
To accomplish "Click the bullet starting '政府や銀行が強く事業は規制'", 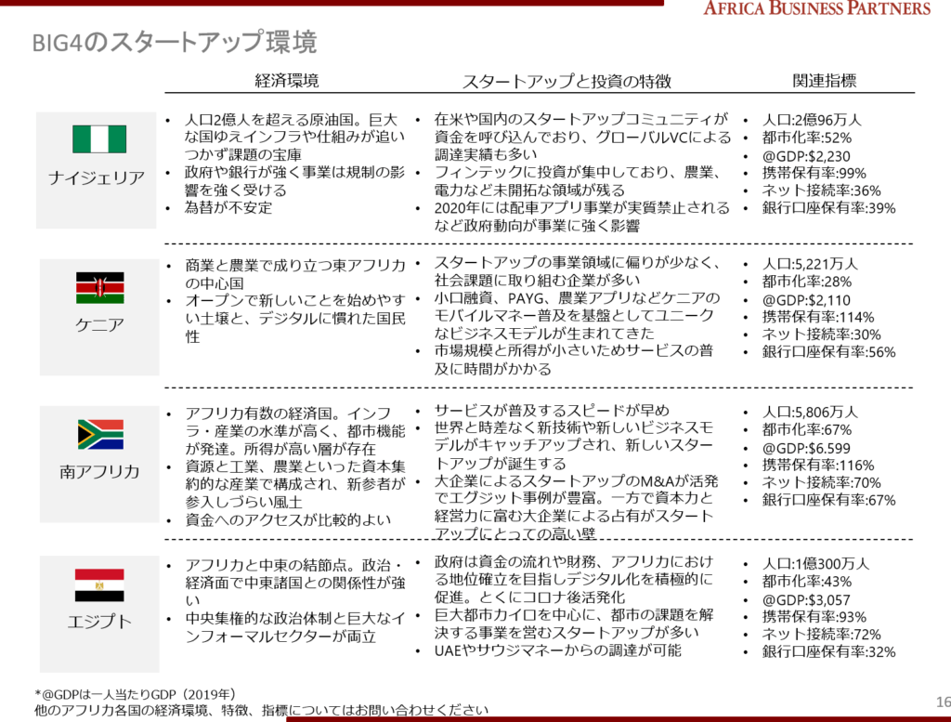I will point(294,181).
